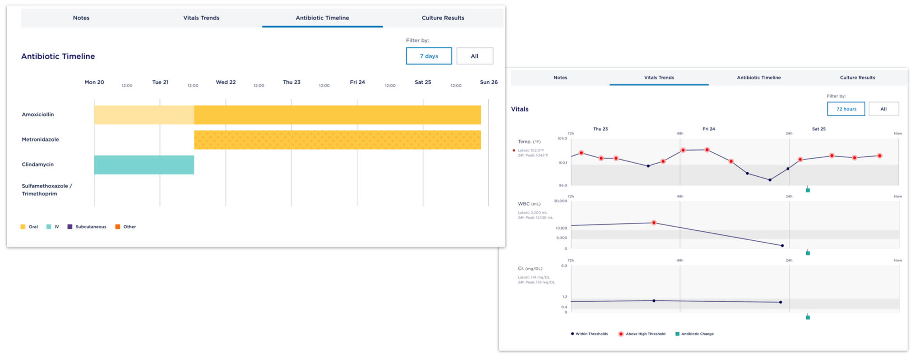920x362 pixels.
Task: Open Vitals Trends tab in left panel
Action: click(201, 18)
